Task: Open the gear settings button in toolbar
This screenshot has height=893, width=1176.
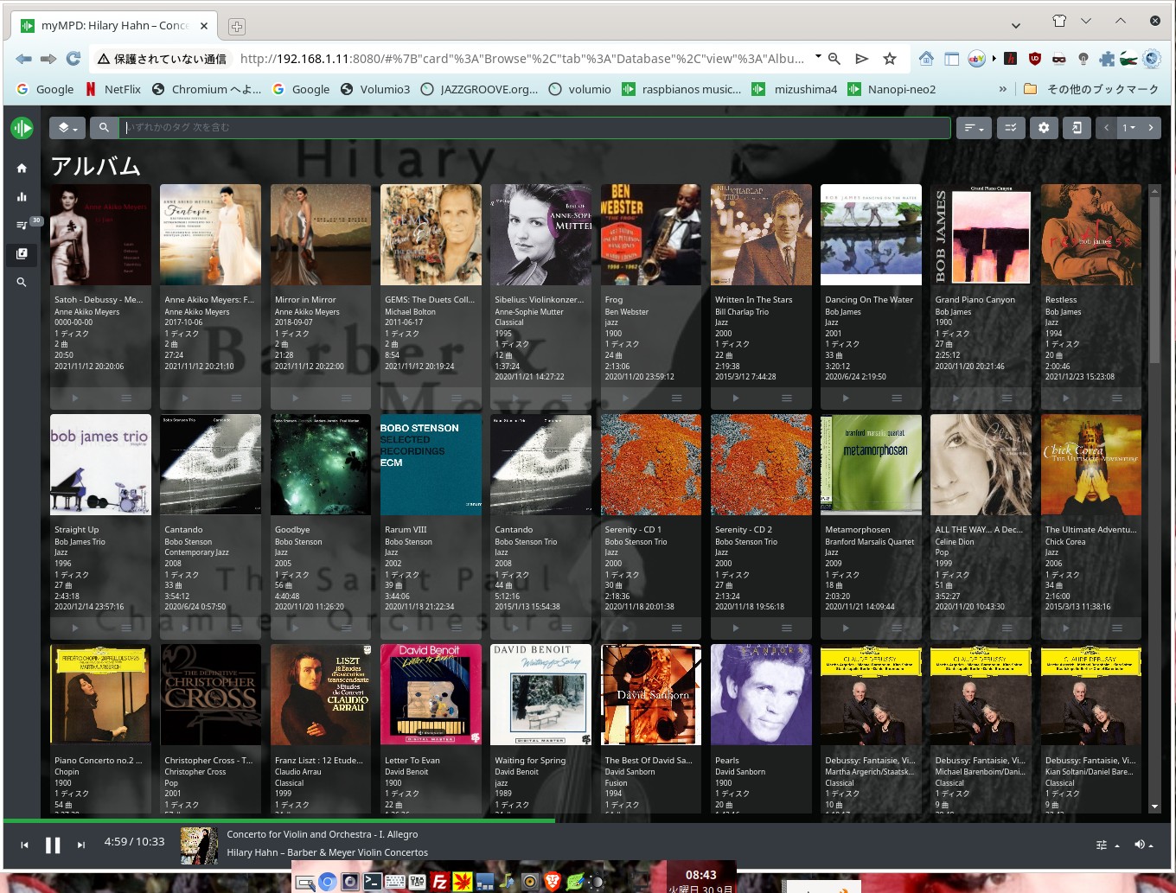Action: 1044,128
